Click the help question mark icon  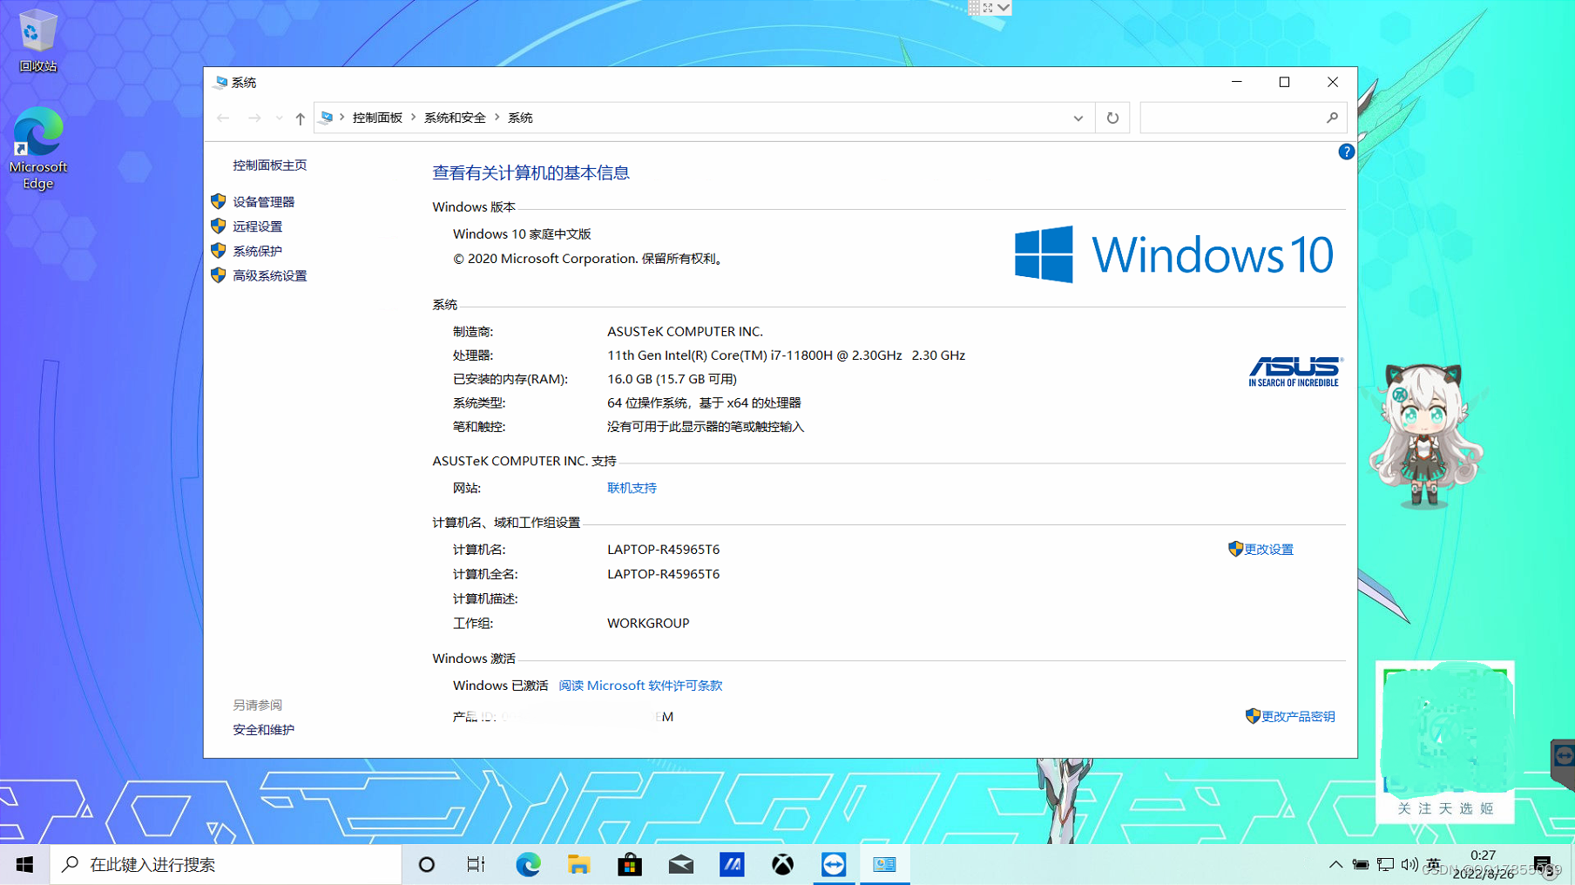pos(1346,152)
